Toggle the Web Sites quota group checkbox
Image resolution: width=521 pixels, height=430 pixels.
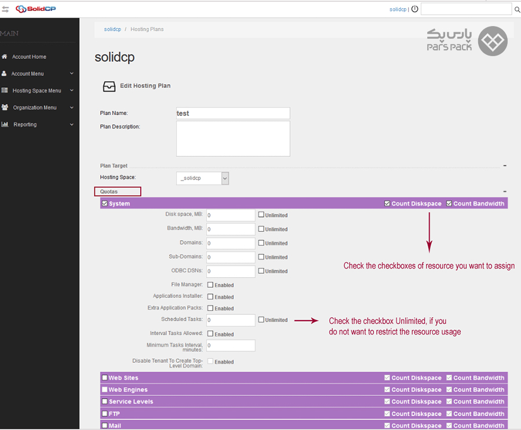click(x=105, y=377)
